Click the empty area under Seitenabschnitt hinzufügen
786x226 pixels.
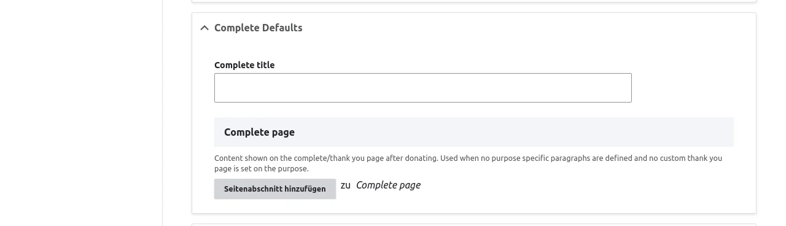275,206
